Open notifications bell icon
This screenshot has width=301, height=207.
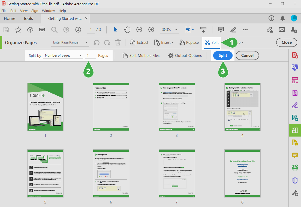(x=282, y=18)
